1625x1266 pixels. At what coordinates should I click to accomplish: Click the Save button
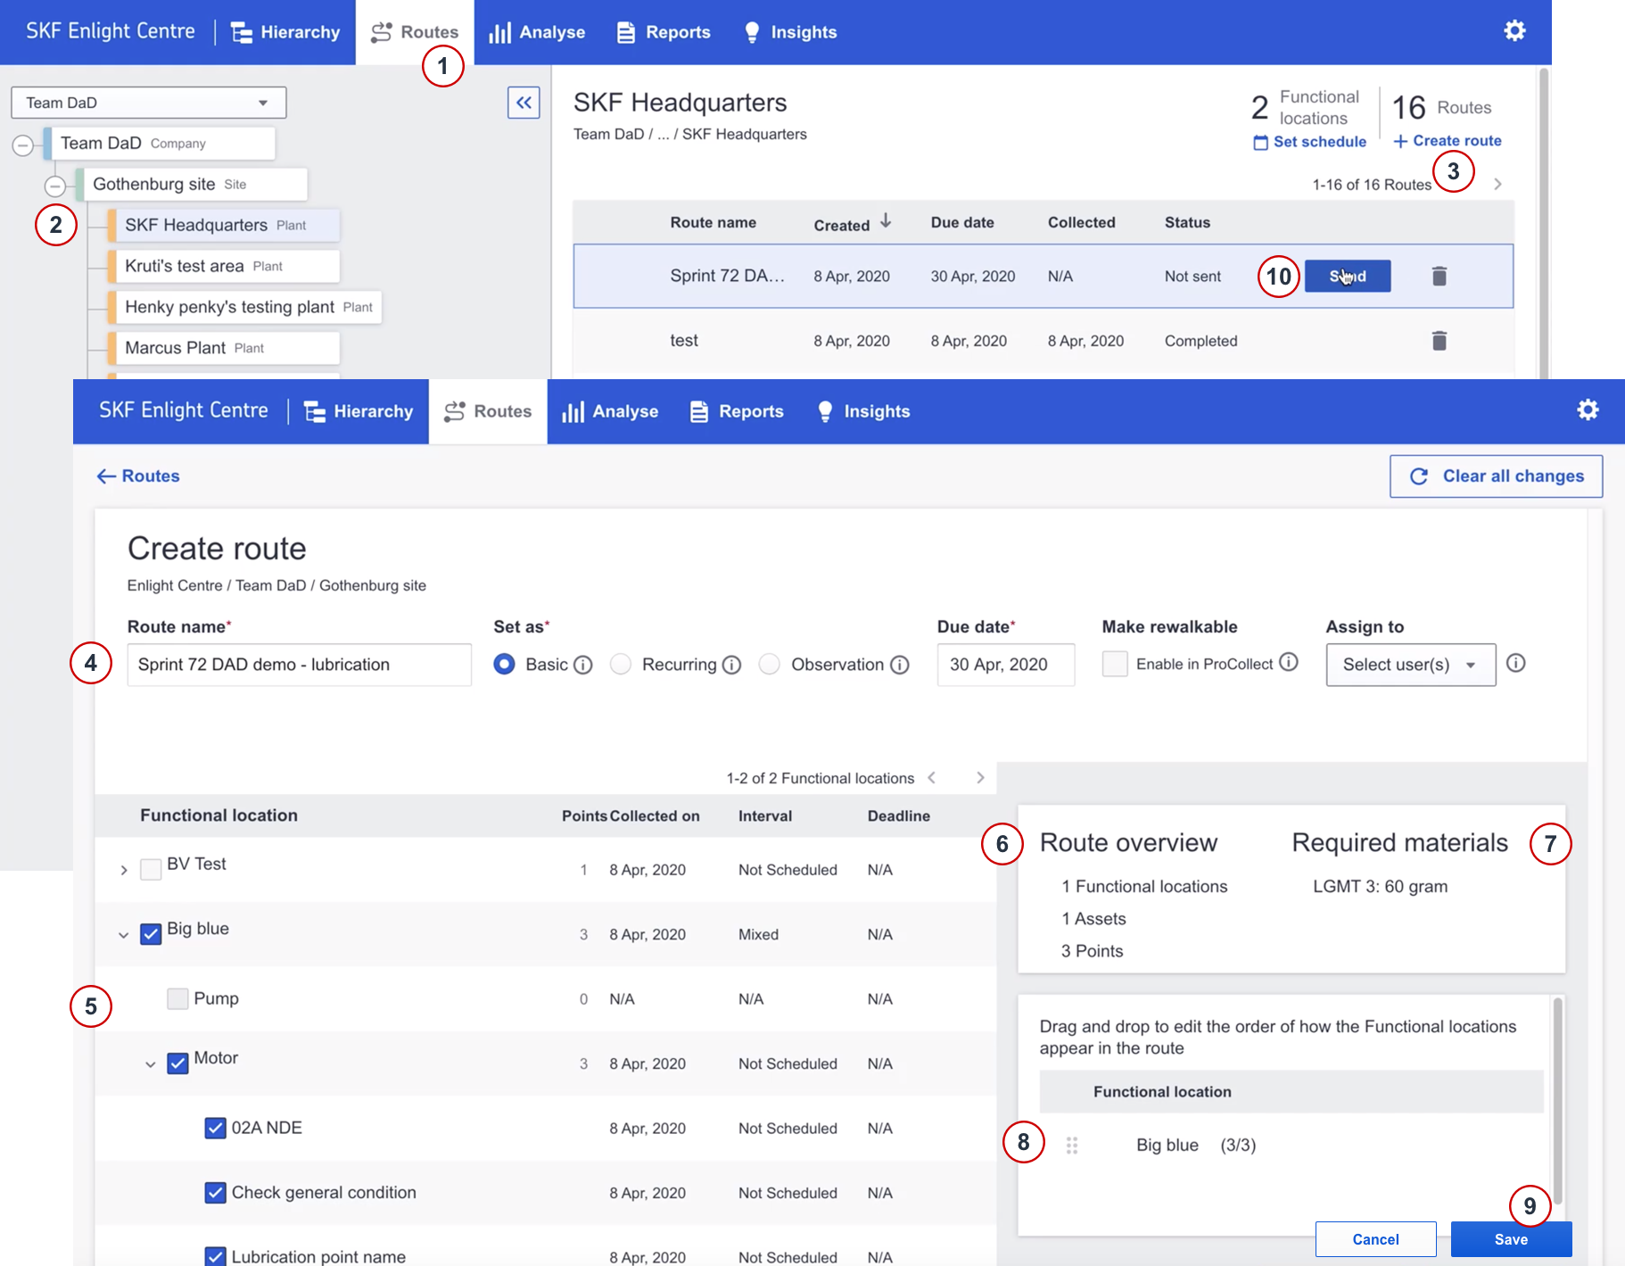coord(1510,1239)
